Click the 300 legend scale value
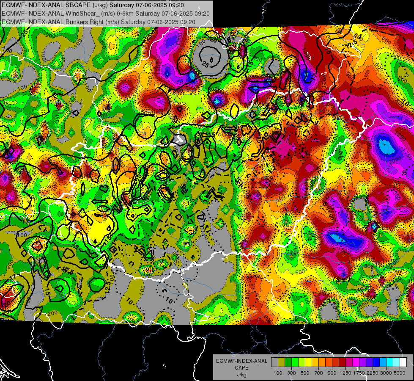Viewport: 414px width, 381px height. tap(291, 373)
